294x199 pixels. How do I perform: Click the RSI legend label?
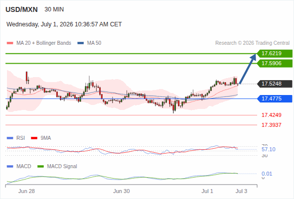point(20,138)
